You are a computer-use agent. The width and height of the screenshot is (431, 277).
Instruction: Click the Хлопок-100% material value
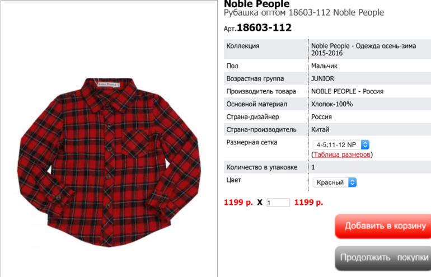click(332, 104)
